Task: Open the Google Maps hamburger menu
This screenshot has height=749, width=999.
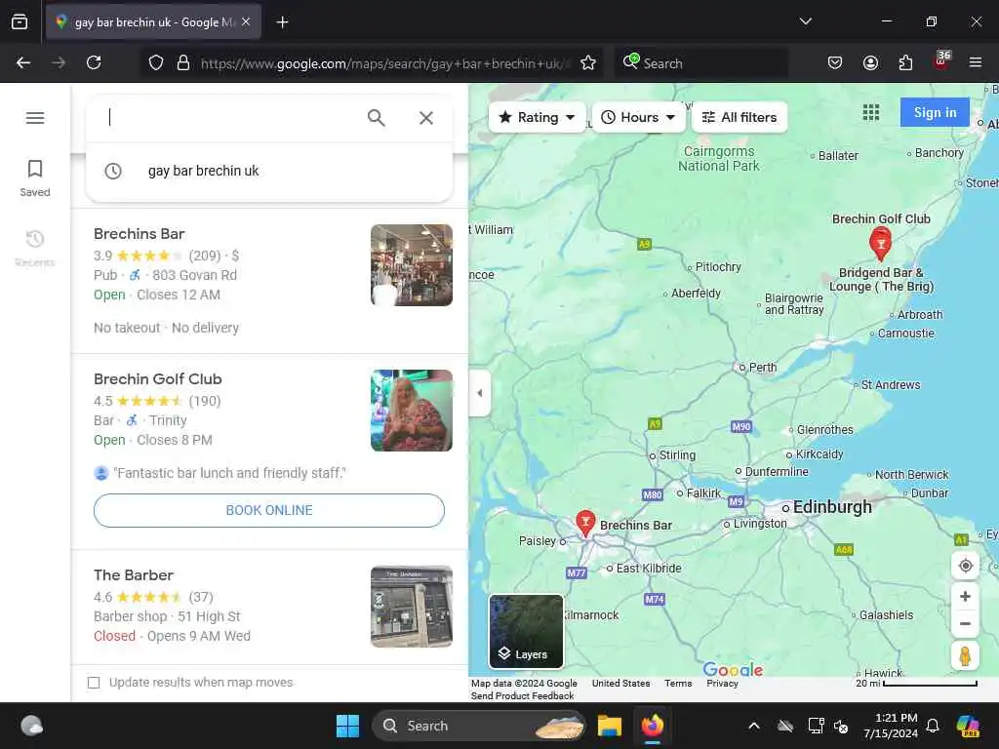Action: click(35, 118)
